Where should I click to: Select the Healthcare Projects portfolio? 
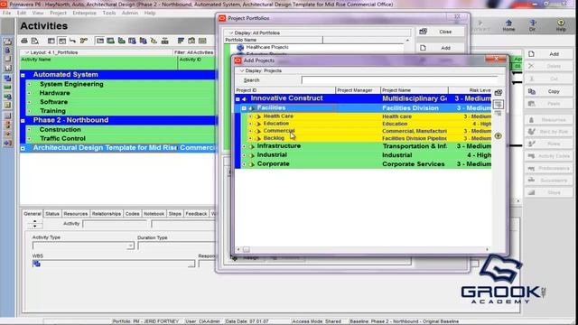(267, 47)
